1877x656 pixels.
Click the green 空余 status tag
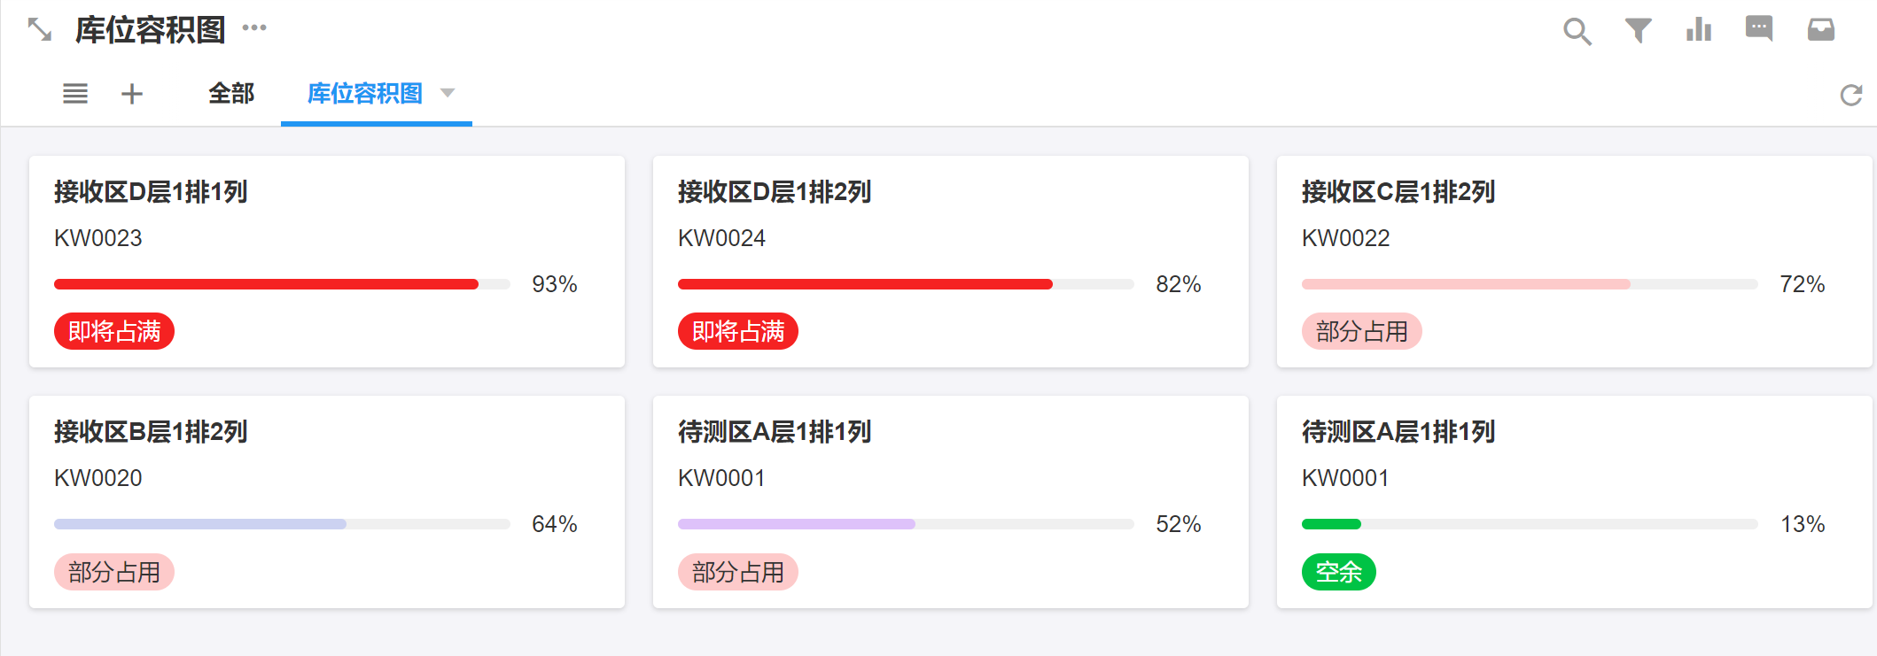coord(1338,572)
